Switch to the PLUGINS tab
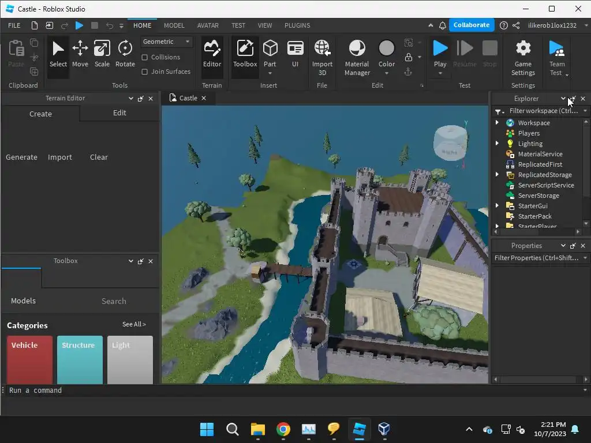591x443 pixels. point(297,25)
